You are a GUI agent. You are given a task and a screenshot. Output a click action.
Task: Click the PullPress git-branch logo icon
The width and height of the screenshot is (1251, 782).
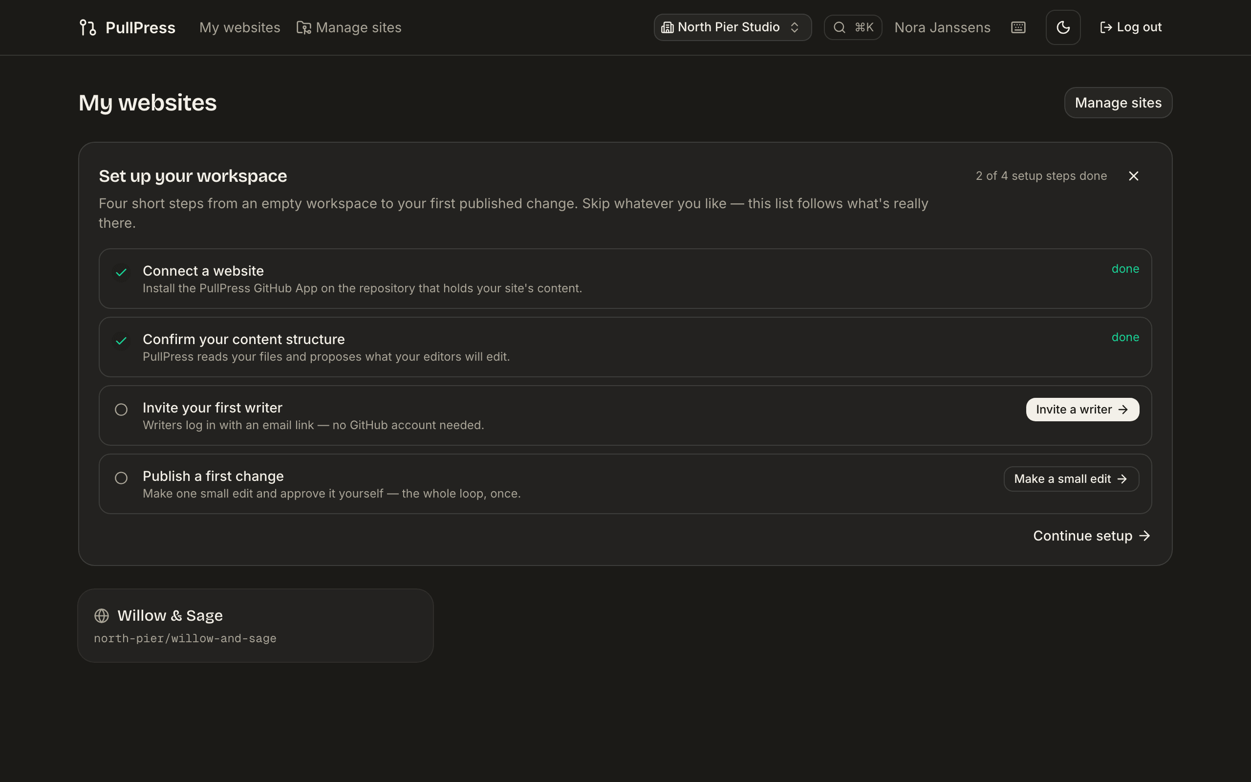pyautogui.click(x=88, y=27)
